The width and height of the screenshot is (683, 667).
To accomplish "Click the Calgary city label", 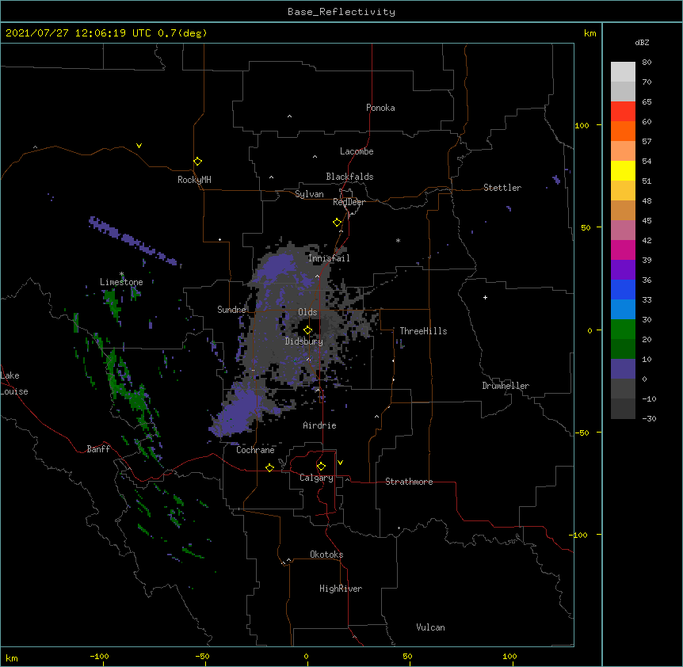I will pos(317,478).
